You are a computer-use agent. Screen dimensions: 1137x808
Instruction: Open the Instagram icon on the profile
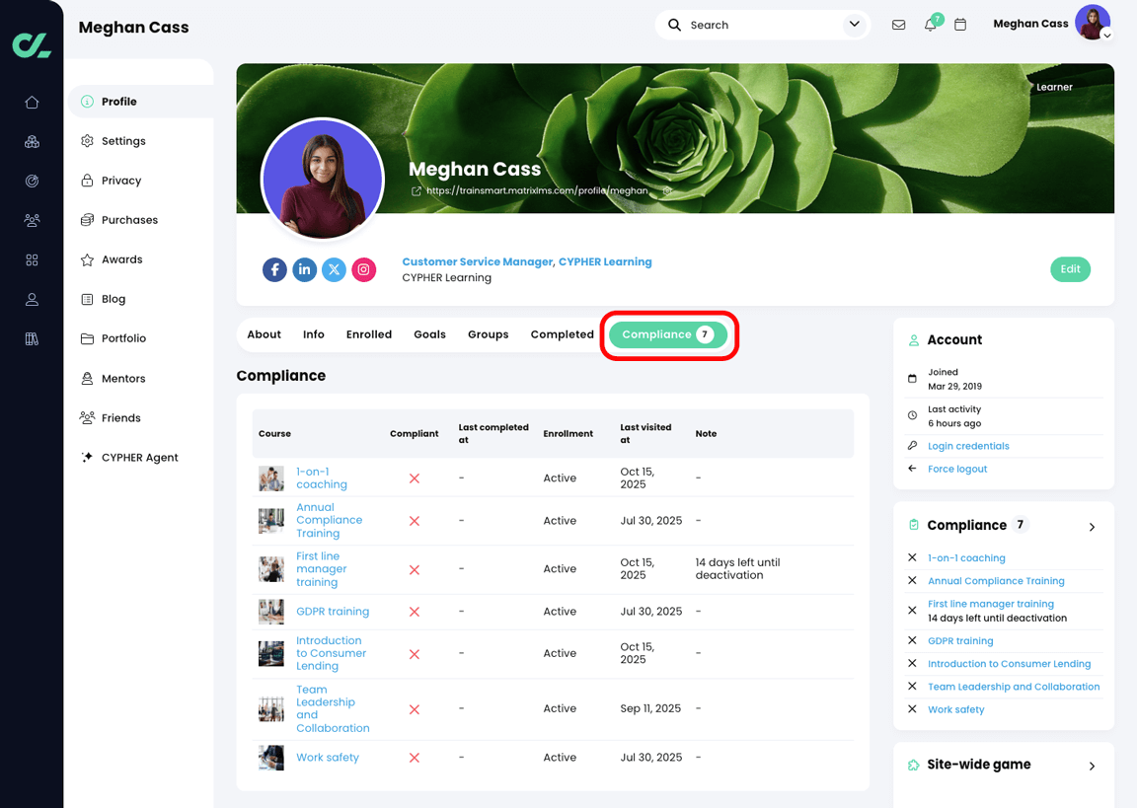(363, 269)
